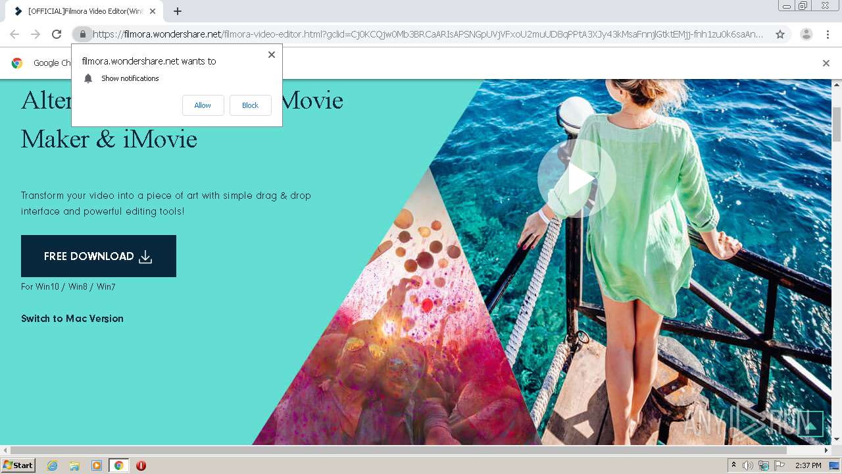The image size is (842, 474).
Task: Open Chrome three-dot menu
Action: [x=828, y=34]
